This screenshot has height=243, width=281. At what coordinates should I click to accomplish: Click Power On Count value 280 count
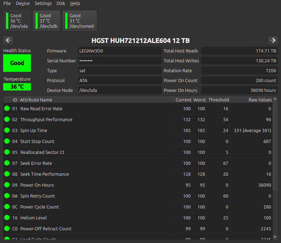click(x=240, y=81)
